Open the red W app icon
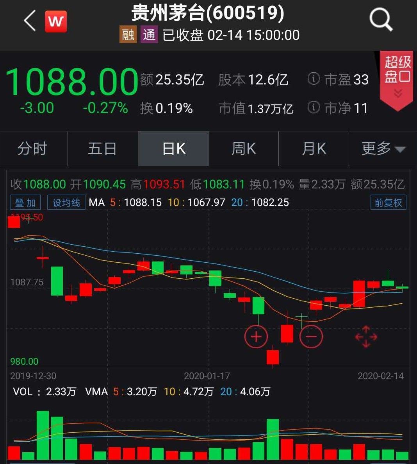Viewport: 417px width, 464px height. (x=56, y=21)
